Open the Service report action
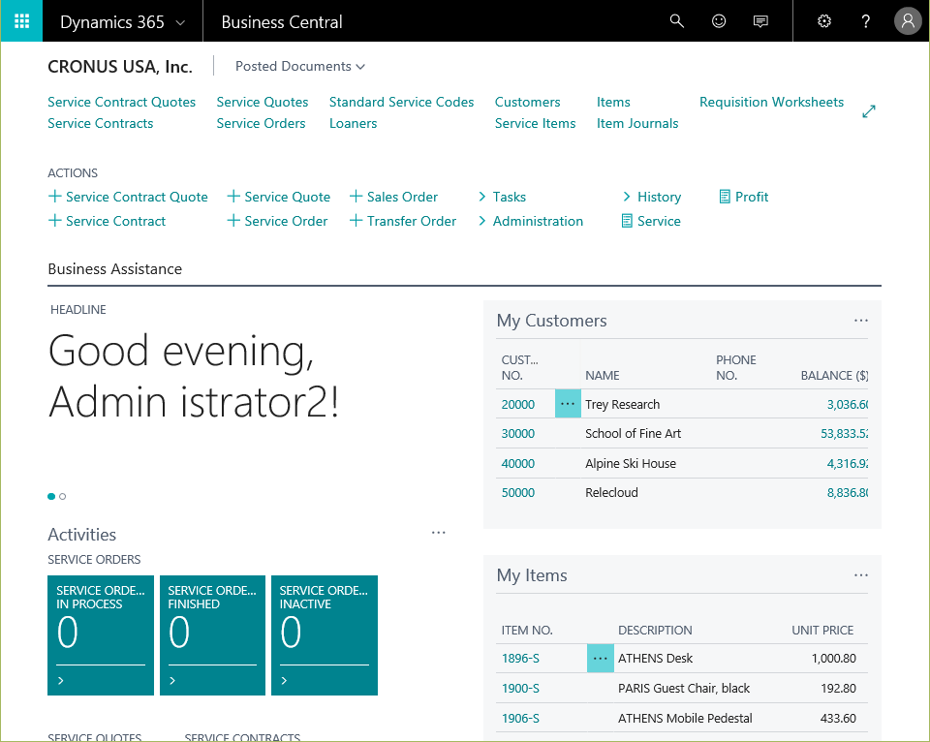 pos(651,221)
